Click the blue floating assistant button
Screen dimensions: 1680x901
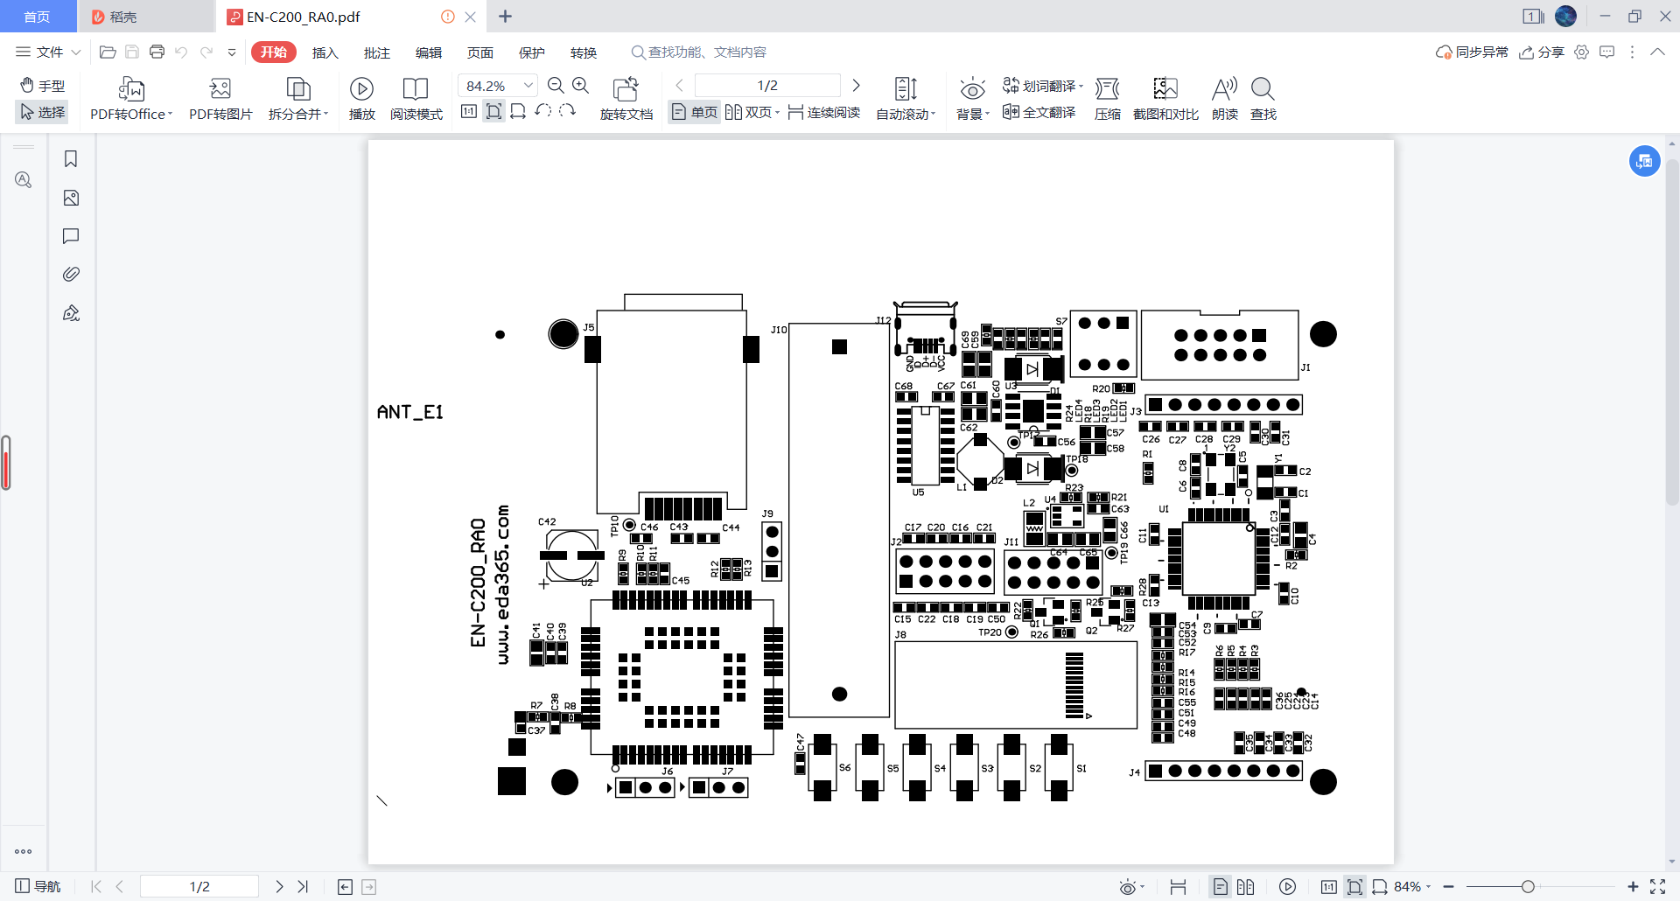[1644, 161]
